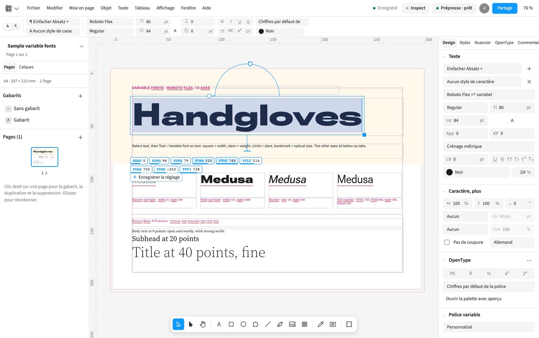Click Enregistrer le réglage button
The height and width of the screenshot is (338, 539).
point(156,177)
